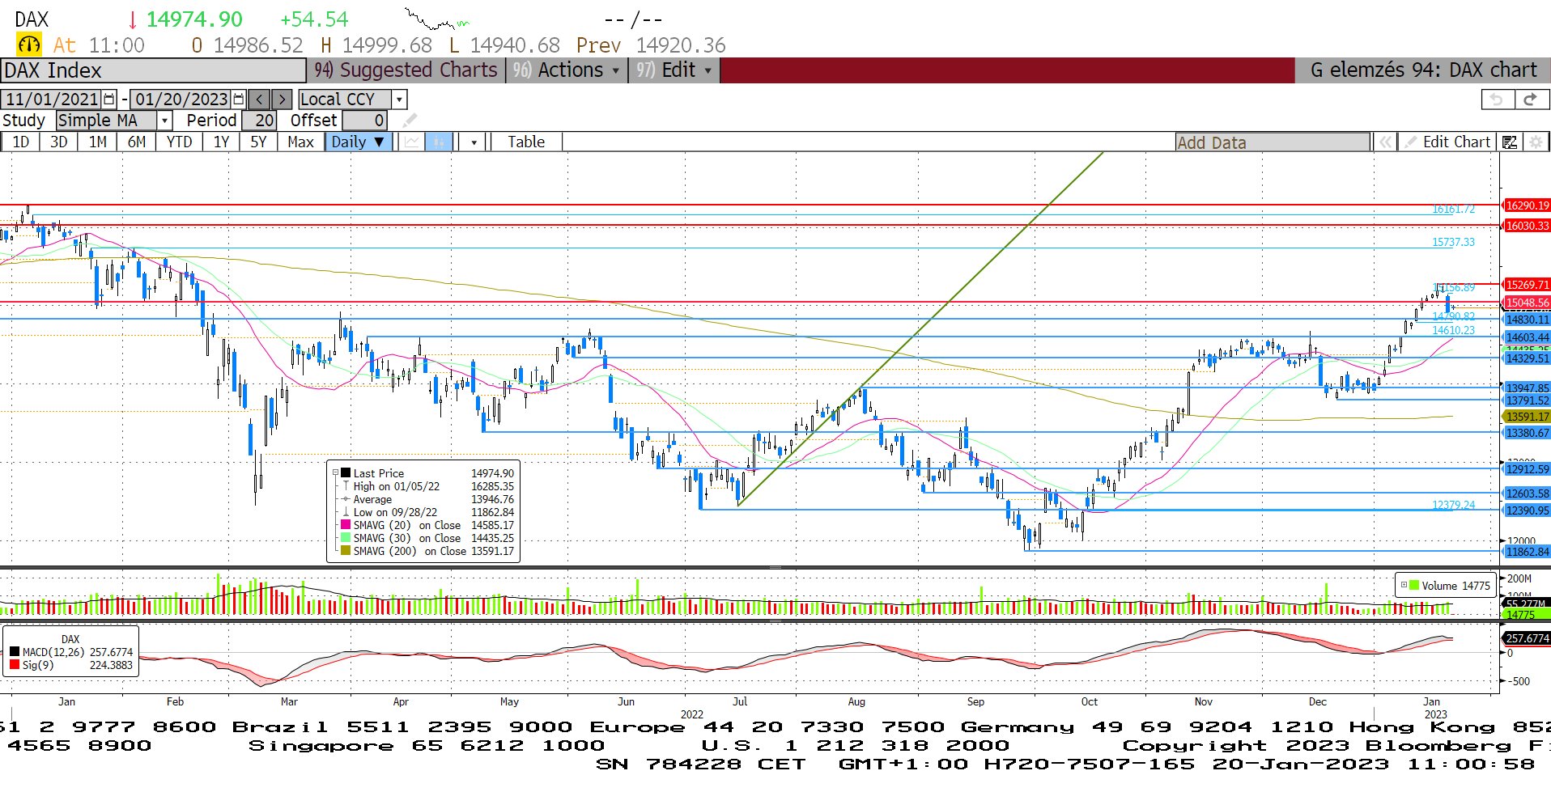The width and height of the screenshot is (1551, 809).
Task: Click the 16290.19 red price level label
Action: click(1527, 205)
